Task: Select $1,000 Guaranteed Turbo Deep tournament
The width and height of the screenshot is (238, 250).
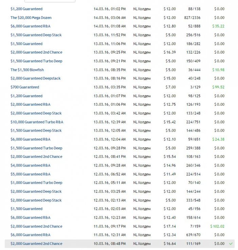Action: click(x=36, y=182)
